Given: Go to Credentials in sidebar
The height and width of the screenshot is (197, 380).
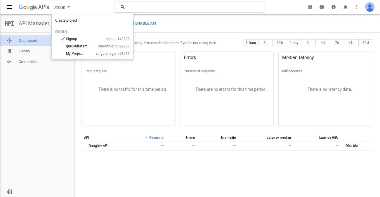Looking at the screenshot, I should click(x=28, y=62).
